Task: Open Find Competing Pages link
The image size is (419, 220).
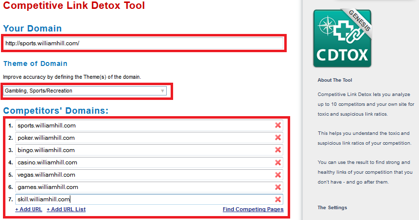Action: click(x=253, y=209)
